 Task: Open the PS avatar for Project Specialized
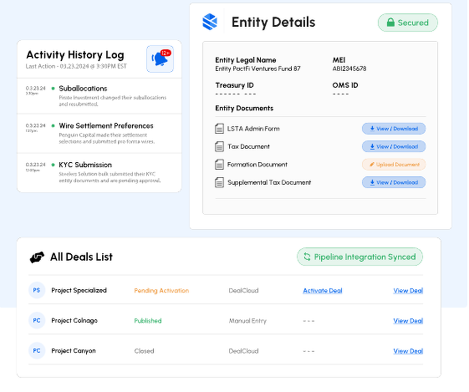click(37, 290)
